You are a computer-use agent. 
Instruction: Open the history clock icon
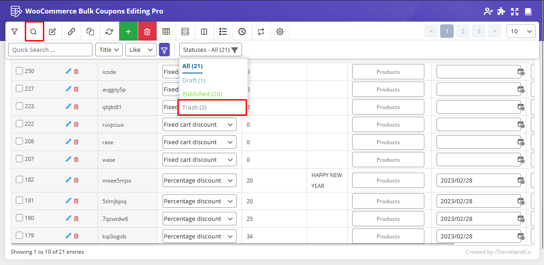tap(242, 32)
